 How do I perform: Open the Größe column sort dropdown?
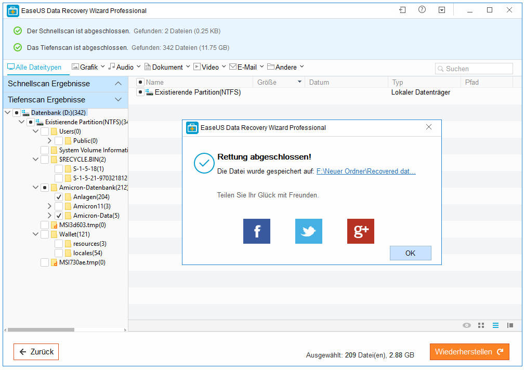point(299,82)
